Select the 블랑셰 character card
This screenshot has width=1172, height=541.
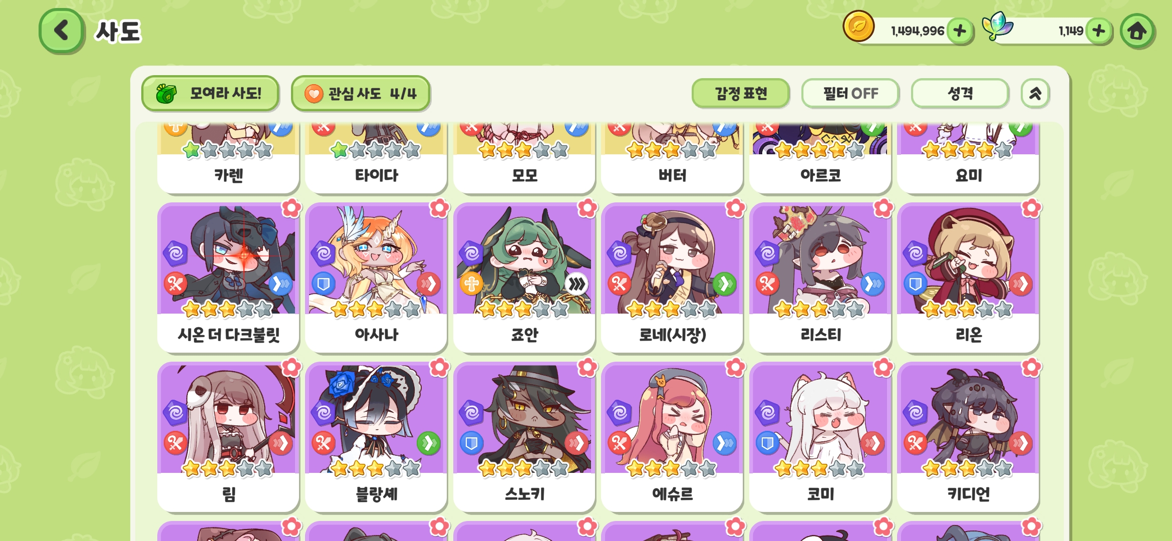tap(376, 437)
